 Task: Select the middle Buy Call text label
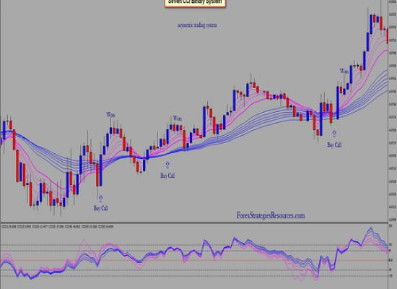click(167, 176)
